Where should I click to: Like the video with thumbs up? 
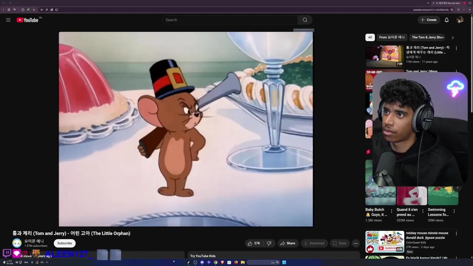click(x=254, y=243)
